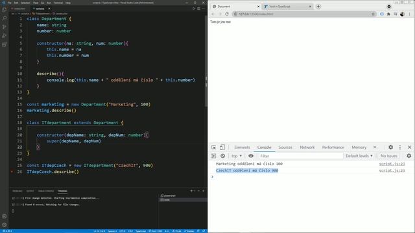This screenshot has height=233, width=415.
Task: Click the No Issues button in console
Action: pos(389,156)
